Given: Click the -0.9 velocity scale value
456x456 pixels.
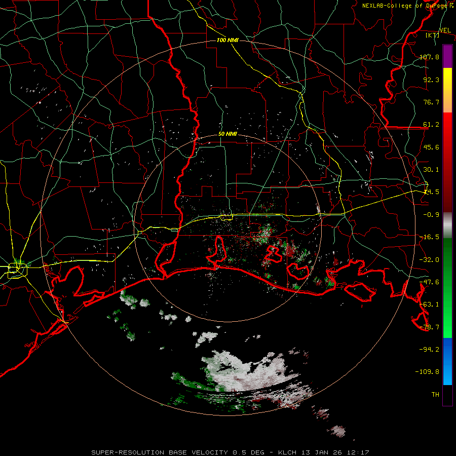Looking at the screenshot, I should click(431, 215).
